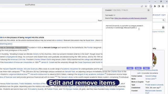168x94 pixels.
Task: Open the Harvard Library link
Action: pyautogui.click(x=67, y=77)
